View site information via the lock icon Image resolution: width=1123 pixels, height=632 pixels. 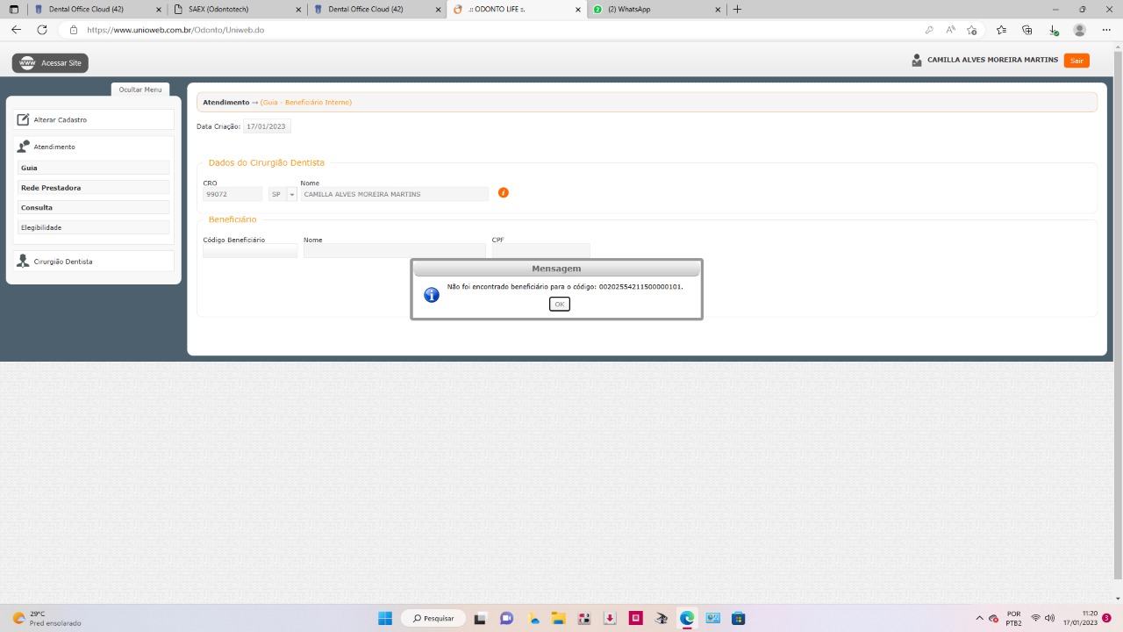75,30
